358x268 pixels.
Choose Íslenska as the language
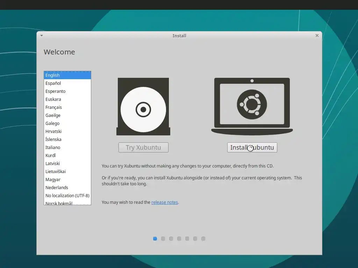(67, 139)
